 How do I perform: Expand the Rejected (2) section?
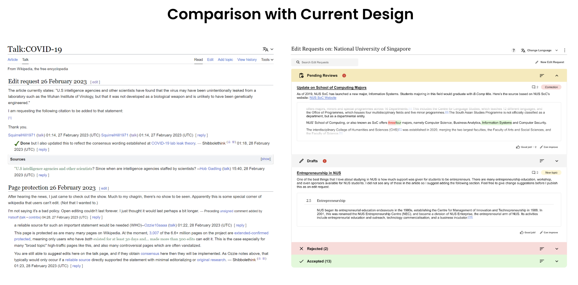coord(557,249)
